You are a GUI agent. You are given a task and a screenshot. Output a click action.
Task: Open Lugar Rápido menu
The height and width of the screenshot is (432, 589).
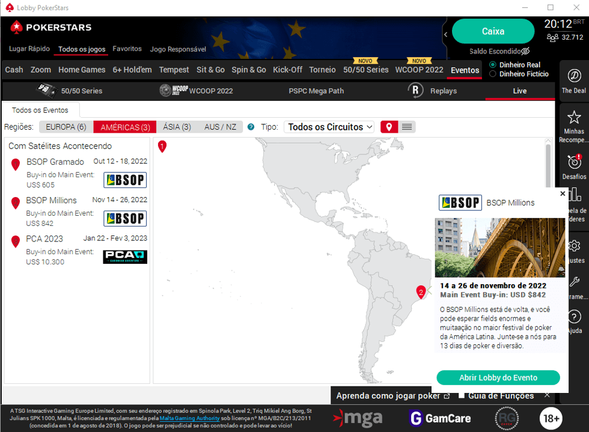click(29, 49)
